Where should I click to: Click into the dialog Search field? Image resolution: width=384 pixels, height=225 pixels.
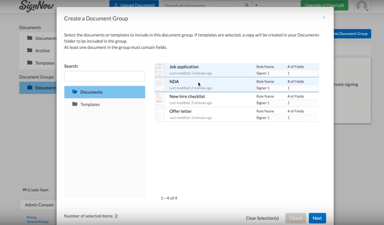(104, 76)
